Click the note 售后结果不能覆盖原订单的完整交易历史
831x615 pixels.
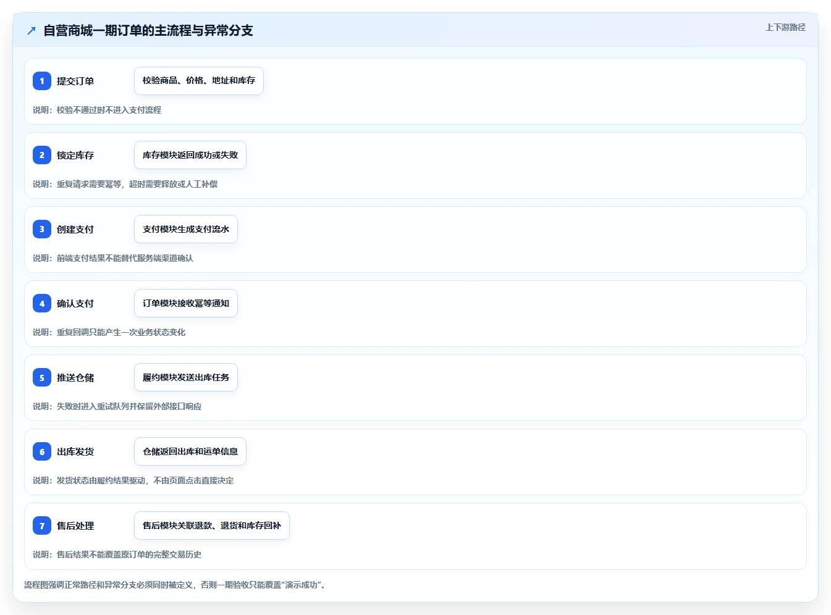tap(117, 554)
